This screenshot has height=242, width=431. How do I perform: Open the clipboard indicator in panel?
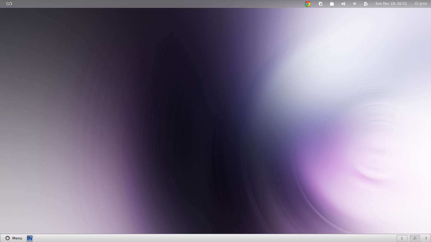point(321,4)
